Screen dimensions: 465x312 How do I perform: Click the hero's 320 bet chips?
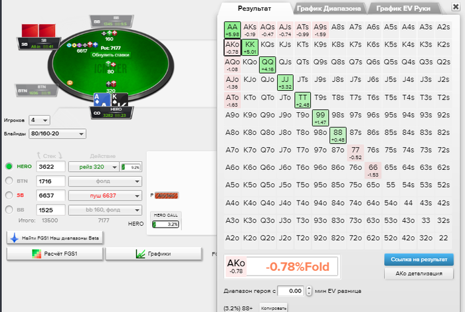111,84
